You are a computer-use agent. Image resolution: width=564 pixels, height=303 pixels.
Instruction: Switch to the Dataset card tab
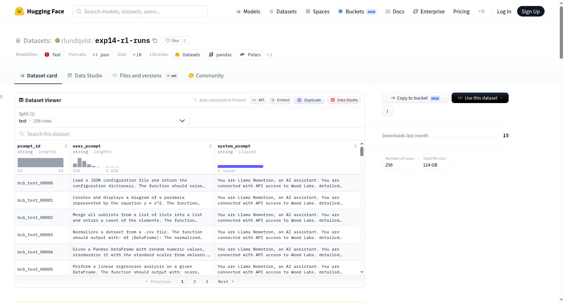tap(38, 76)
